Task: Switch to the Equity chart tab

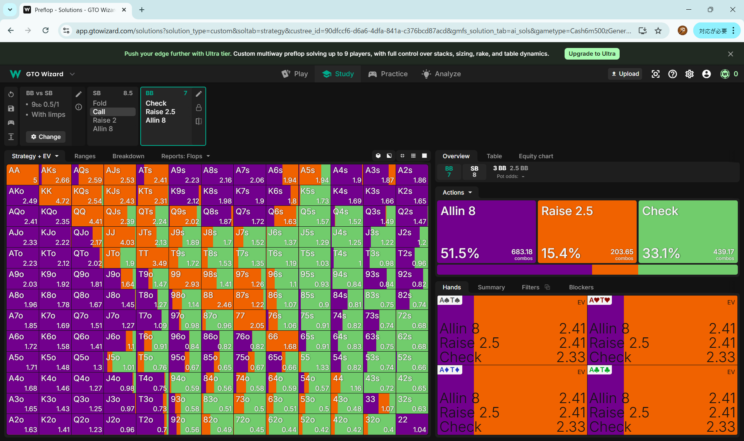Action: 536,156
